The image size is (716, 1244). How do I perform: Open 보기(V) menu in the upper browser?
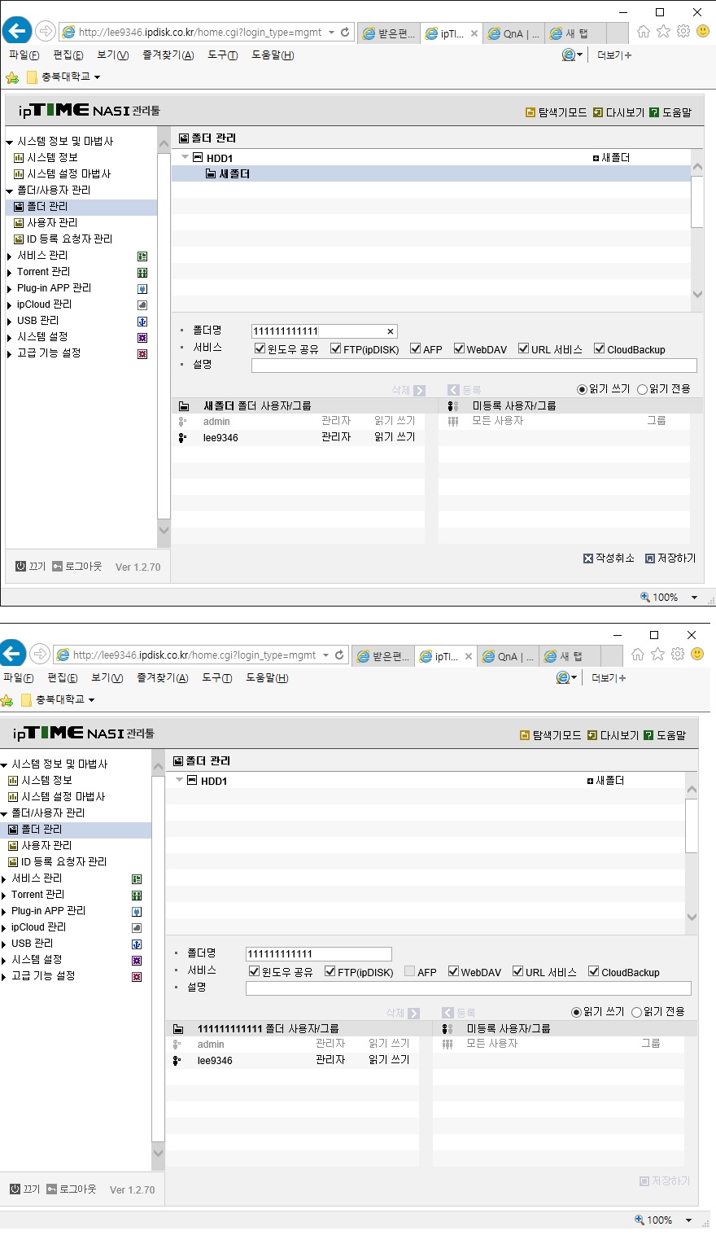[x=112, y=55]
